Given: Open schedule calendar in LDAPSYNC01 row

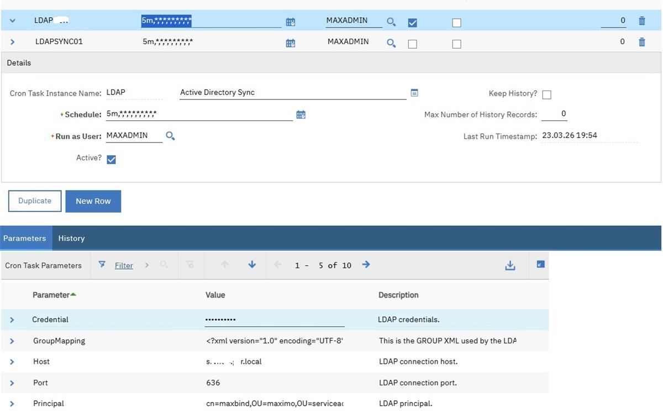Looking at the screenshot, I should (x=290, y=43).
